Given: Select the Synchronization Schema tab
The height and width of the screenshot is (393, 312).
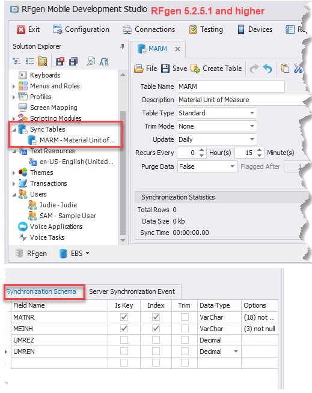Looking at the screenshot, I should point(41,291).
